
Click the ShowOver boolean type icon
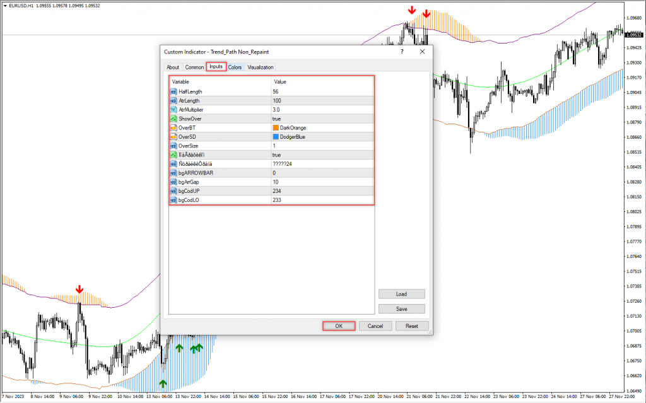pyautogui.click(x=173, y=119)
